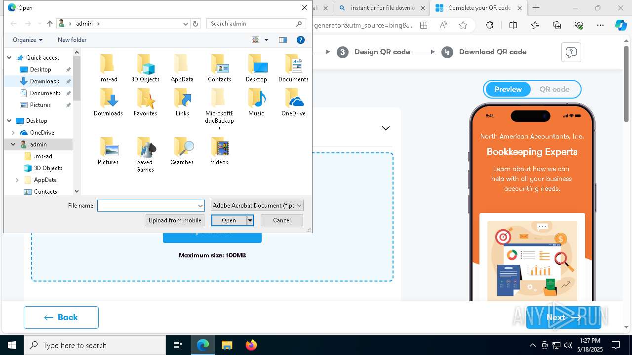Expand the OneDrive tree node
Image resolution: width=632 pixels, height=355 pixels.
13,133
